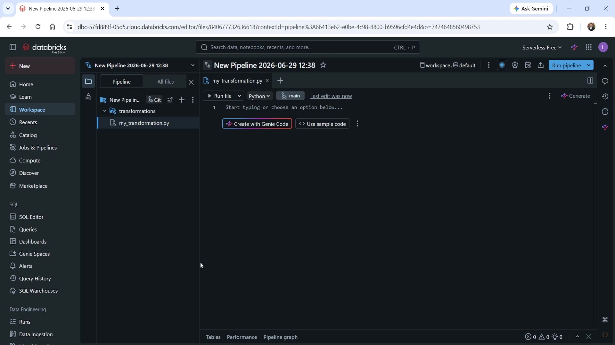
Task: Click the errors count indicator
Action: coord(530,337)
